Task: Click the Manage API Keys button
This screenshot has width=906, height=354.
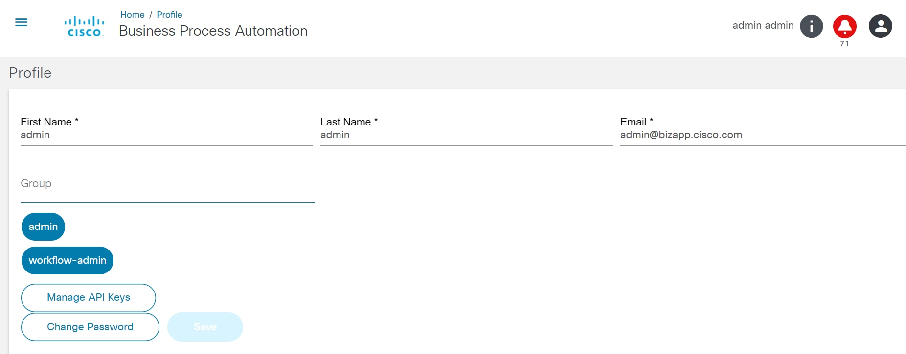Action: [89, 297]
